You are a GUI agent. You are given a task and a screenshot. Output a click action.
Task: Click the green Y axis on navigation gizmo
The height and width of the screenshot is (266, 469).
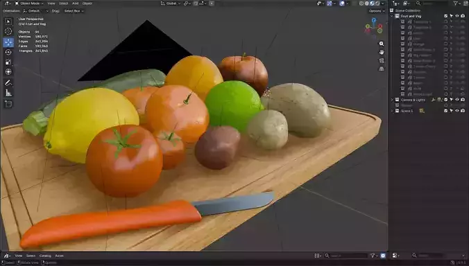click(367, 26)
